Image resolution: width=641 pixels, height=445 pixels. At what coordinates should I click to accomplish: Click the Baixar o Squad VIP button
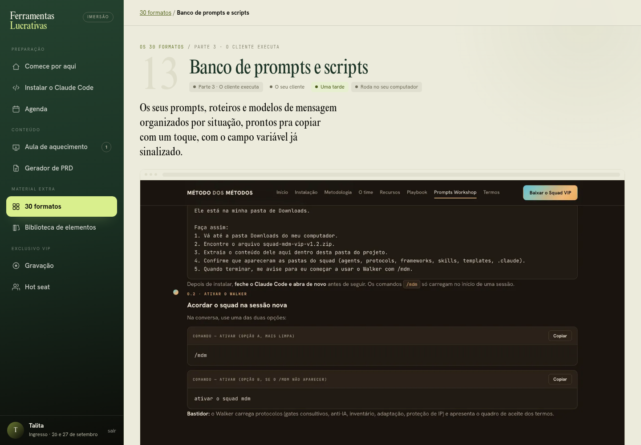point(550,193)
